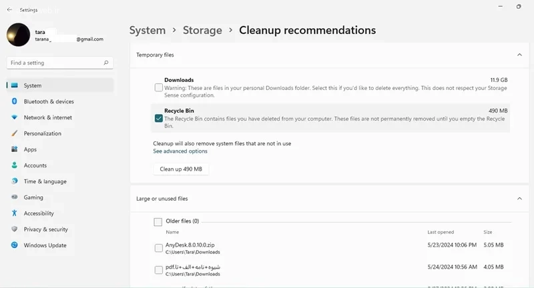The width and height of the screenshot is (534, 288).
Task: Click the Time & language globe icon
Action: tap(14, 181)
